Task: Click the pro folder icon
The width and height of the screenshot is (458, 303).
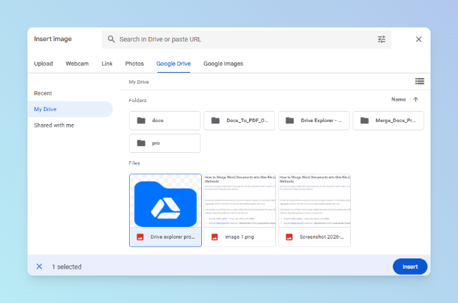Action: point(141,143)
